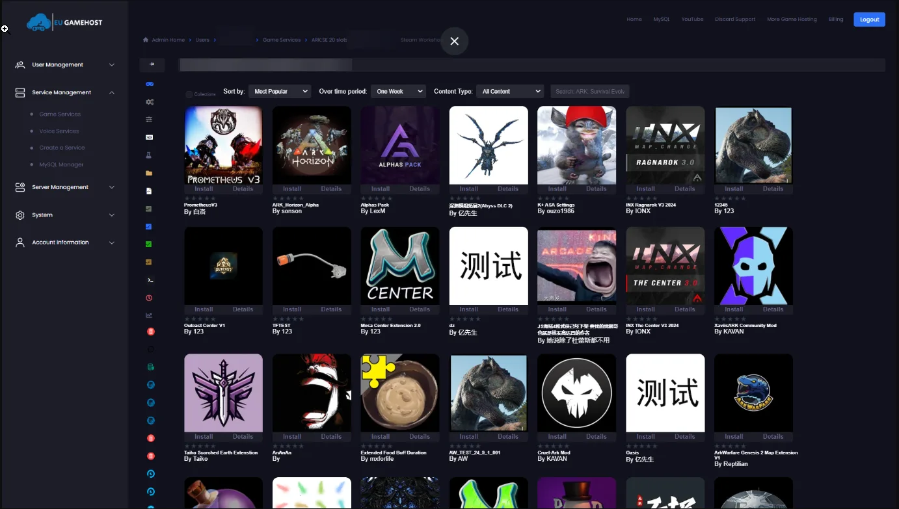Image resolution: width=899 pixels, height=509 pixels.
Task: Click the home icon in the breadcrumb
Action: tap(146, 40)
